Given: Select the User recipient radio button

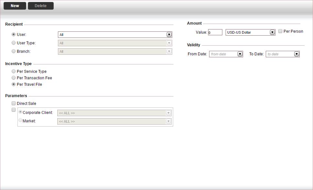Looking at the screenshot, I should (14, 34).
